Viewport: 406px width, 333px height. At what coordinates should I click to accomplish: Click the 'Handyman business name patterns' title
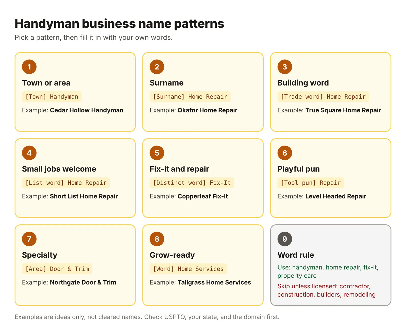(119, 24)
